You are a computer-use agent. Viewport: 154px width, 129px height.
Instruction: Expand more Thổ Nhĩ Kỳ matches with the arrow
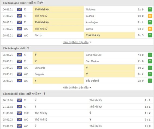pos(90,42)
